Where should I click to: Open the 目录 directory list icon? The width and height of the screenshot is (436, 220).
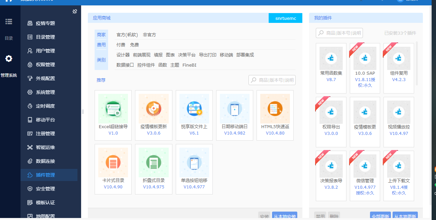(9, 22)
